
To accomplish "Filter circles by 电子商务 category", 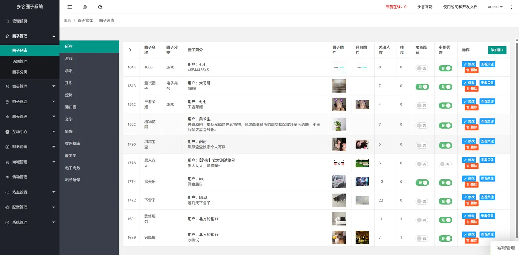I will (x=89, y=168).
